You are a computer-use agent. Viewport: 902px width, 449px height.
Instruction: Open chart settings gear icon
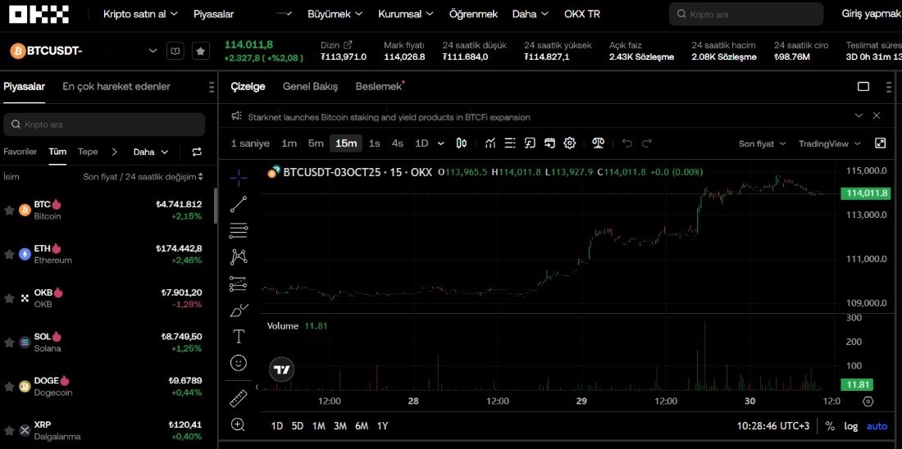(x=570, y=143)
